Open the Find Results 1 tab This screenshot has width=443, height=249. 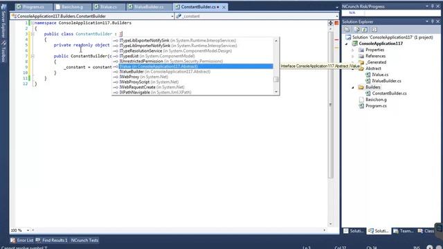pos(51,240)
